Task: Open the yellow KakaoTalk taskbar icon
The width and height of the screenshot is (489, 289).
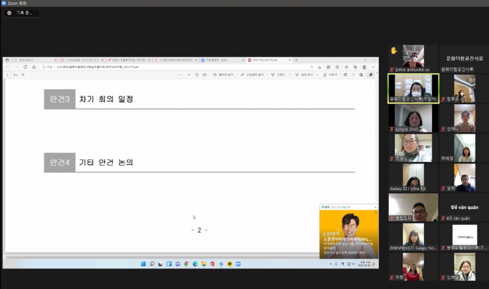Action: click(x=230, y=264)
